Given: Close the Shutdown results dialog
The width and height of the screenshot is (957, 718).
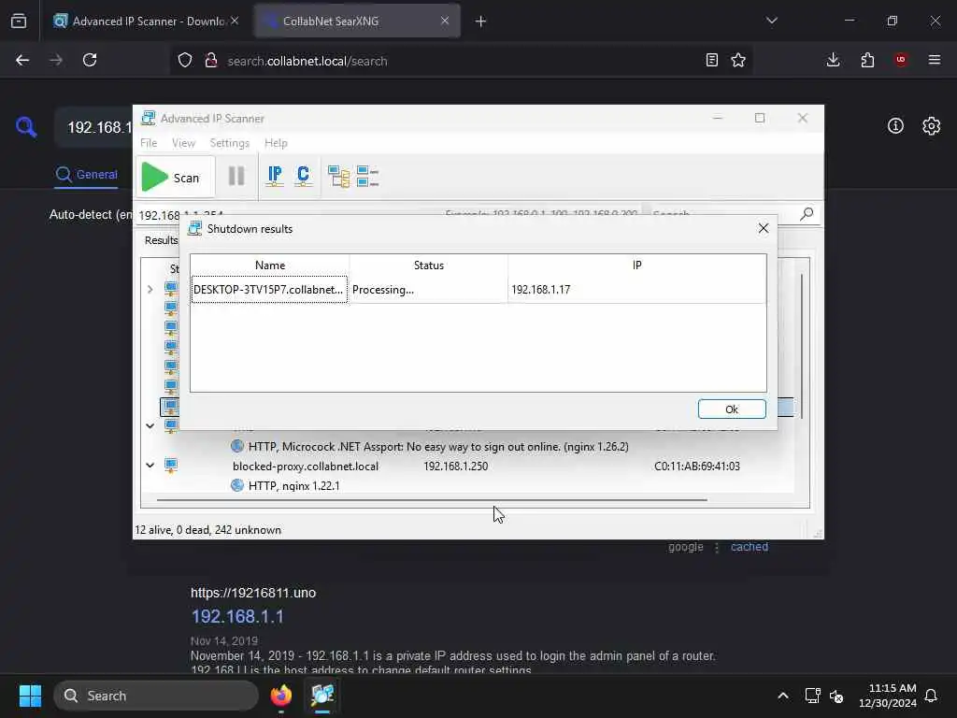Looking at the screenshot, I should [x=763, y=228].
